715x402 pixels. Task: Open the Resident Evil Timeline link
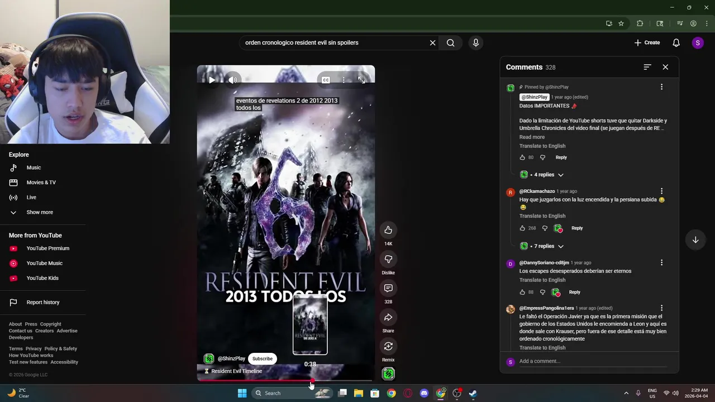tap(236, 371)
